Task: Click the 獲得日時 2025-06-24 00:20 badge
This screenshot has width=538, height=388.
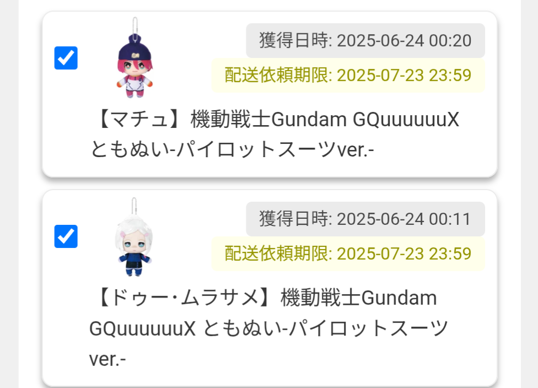Action: 365,40
